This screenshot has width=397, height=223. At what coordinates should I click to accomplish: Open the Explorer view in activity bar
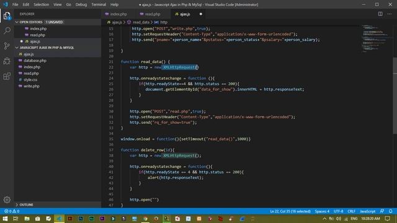coord(7,16)
